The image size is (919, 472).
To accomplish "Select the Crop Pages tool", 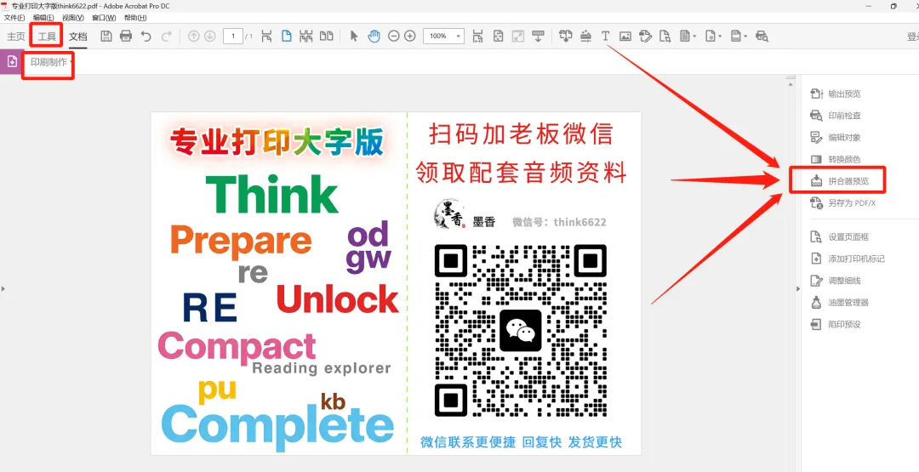I will coord(665,37).
